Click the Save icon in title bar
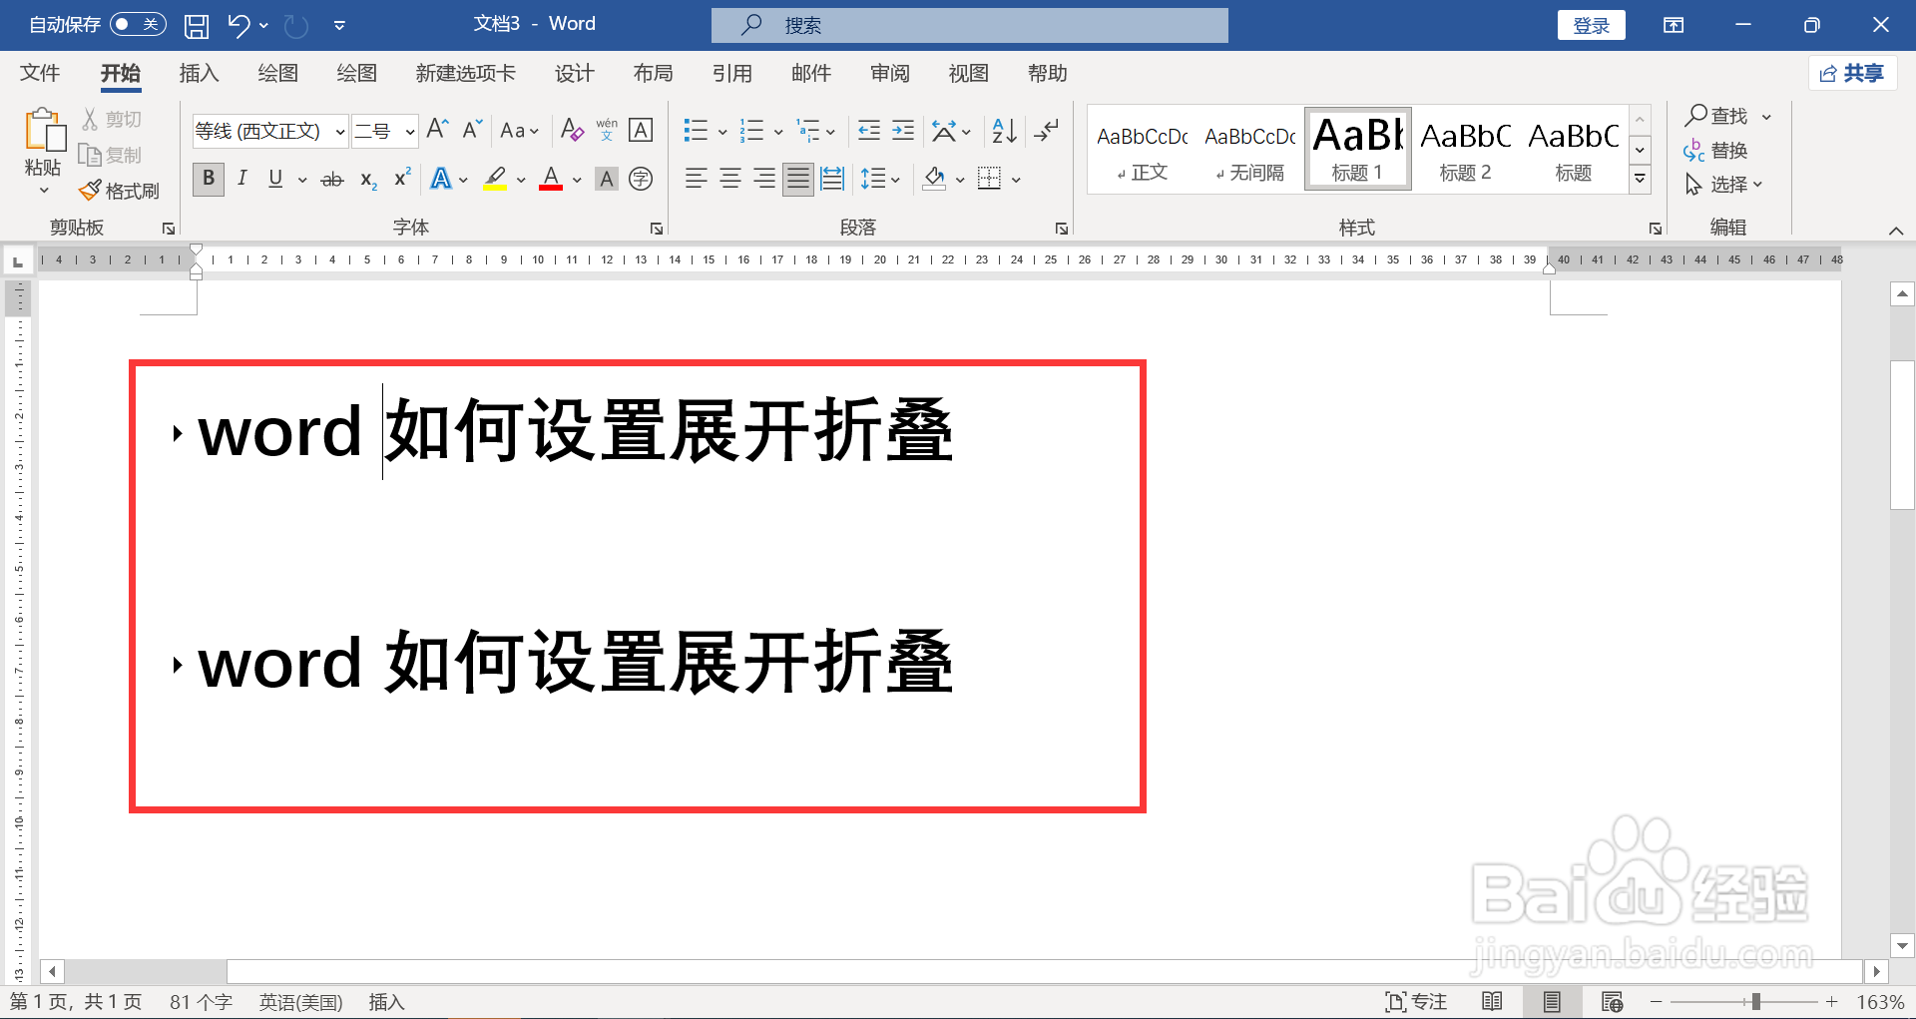Screen dimensions: 1916x1019 [x=197, y=25]
